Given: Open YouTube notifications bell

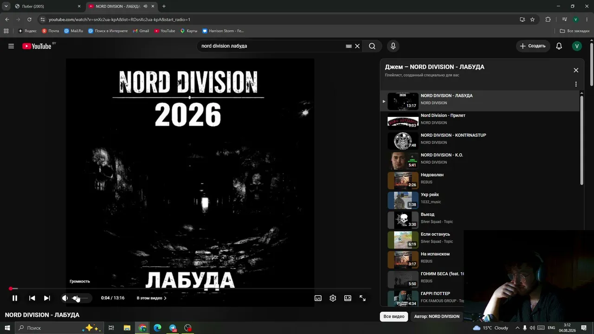Looking at the screenshot, I should point(559,46).
